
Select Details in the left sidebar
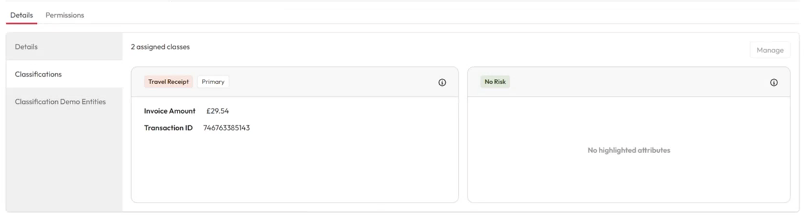tap(26, 46)
